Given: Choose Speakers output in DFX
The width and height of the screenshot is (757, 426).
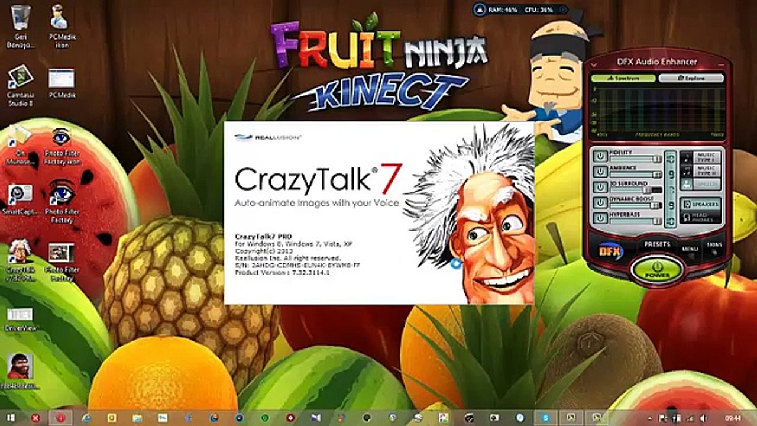Looking at the screenshot, I should 701,205.
